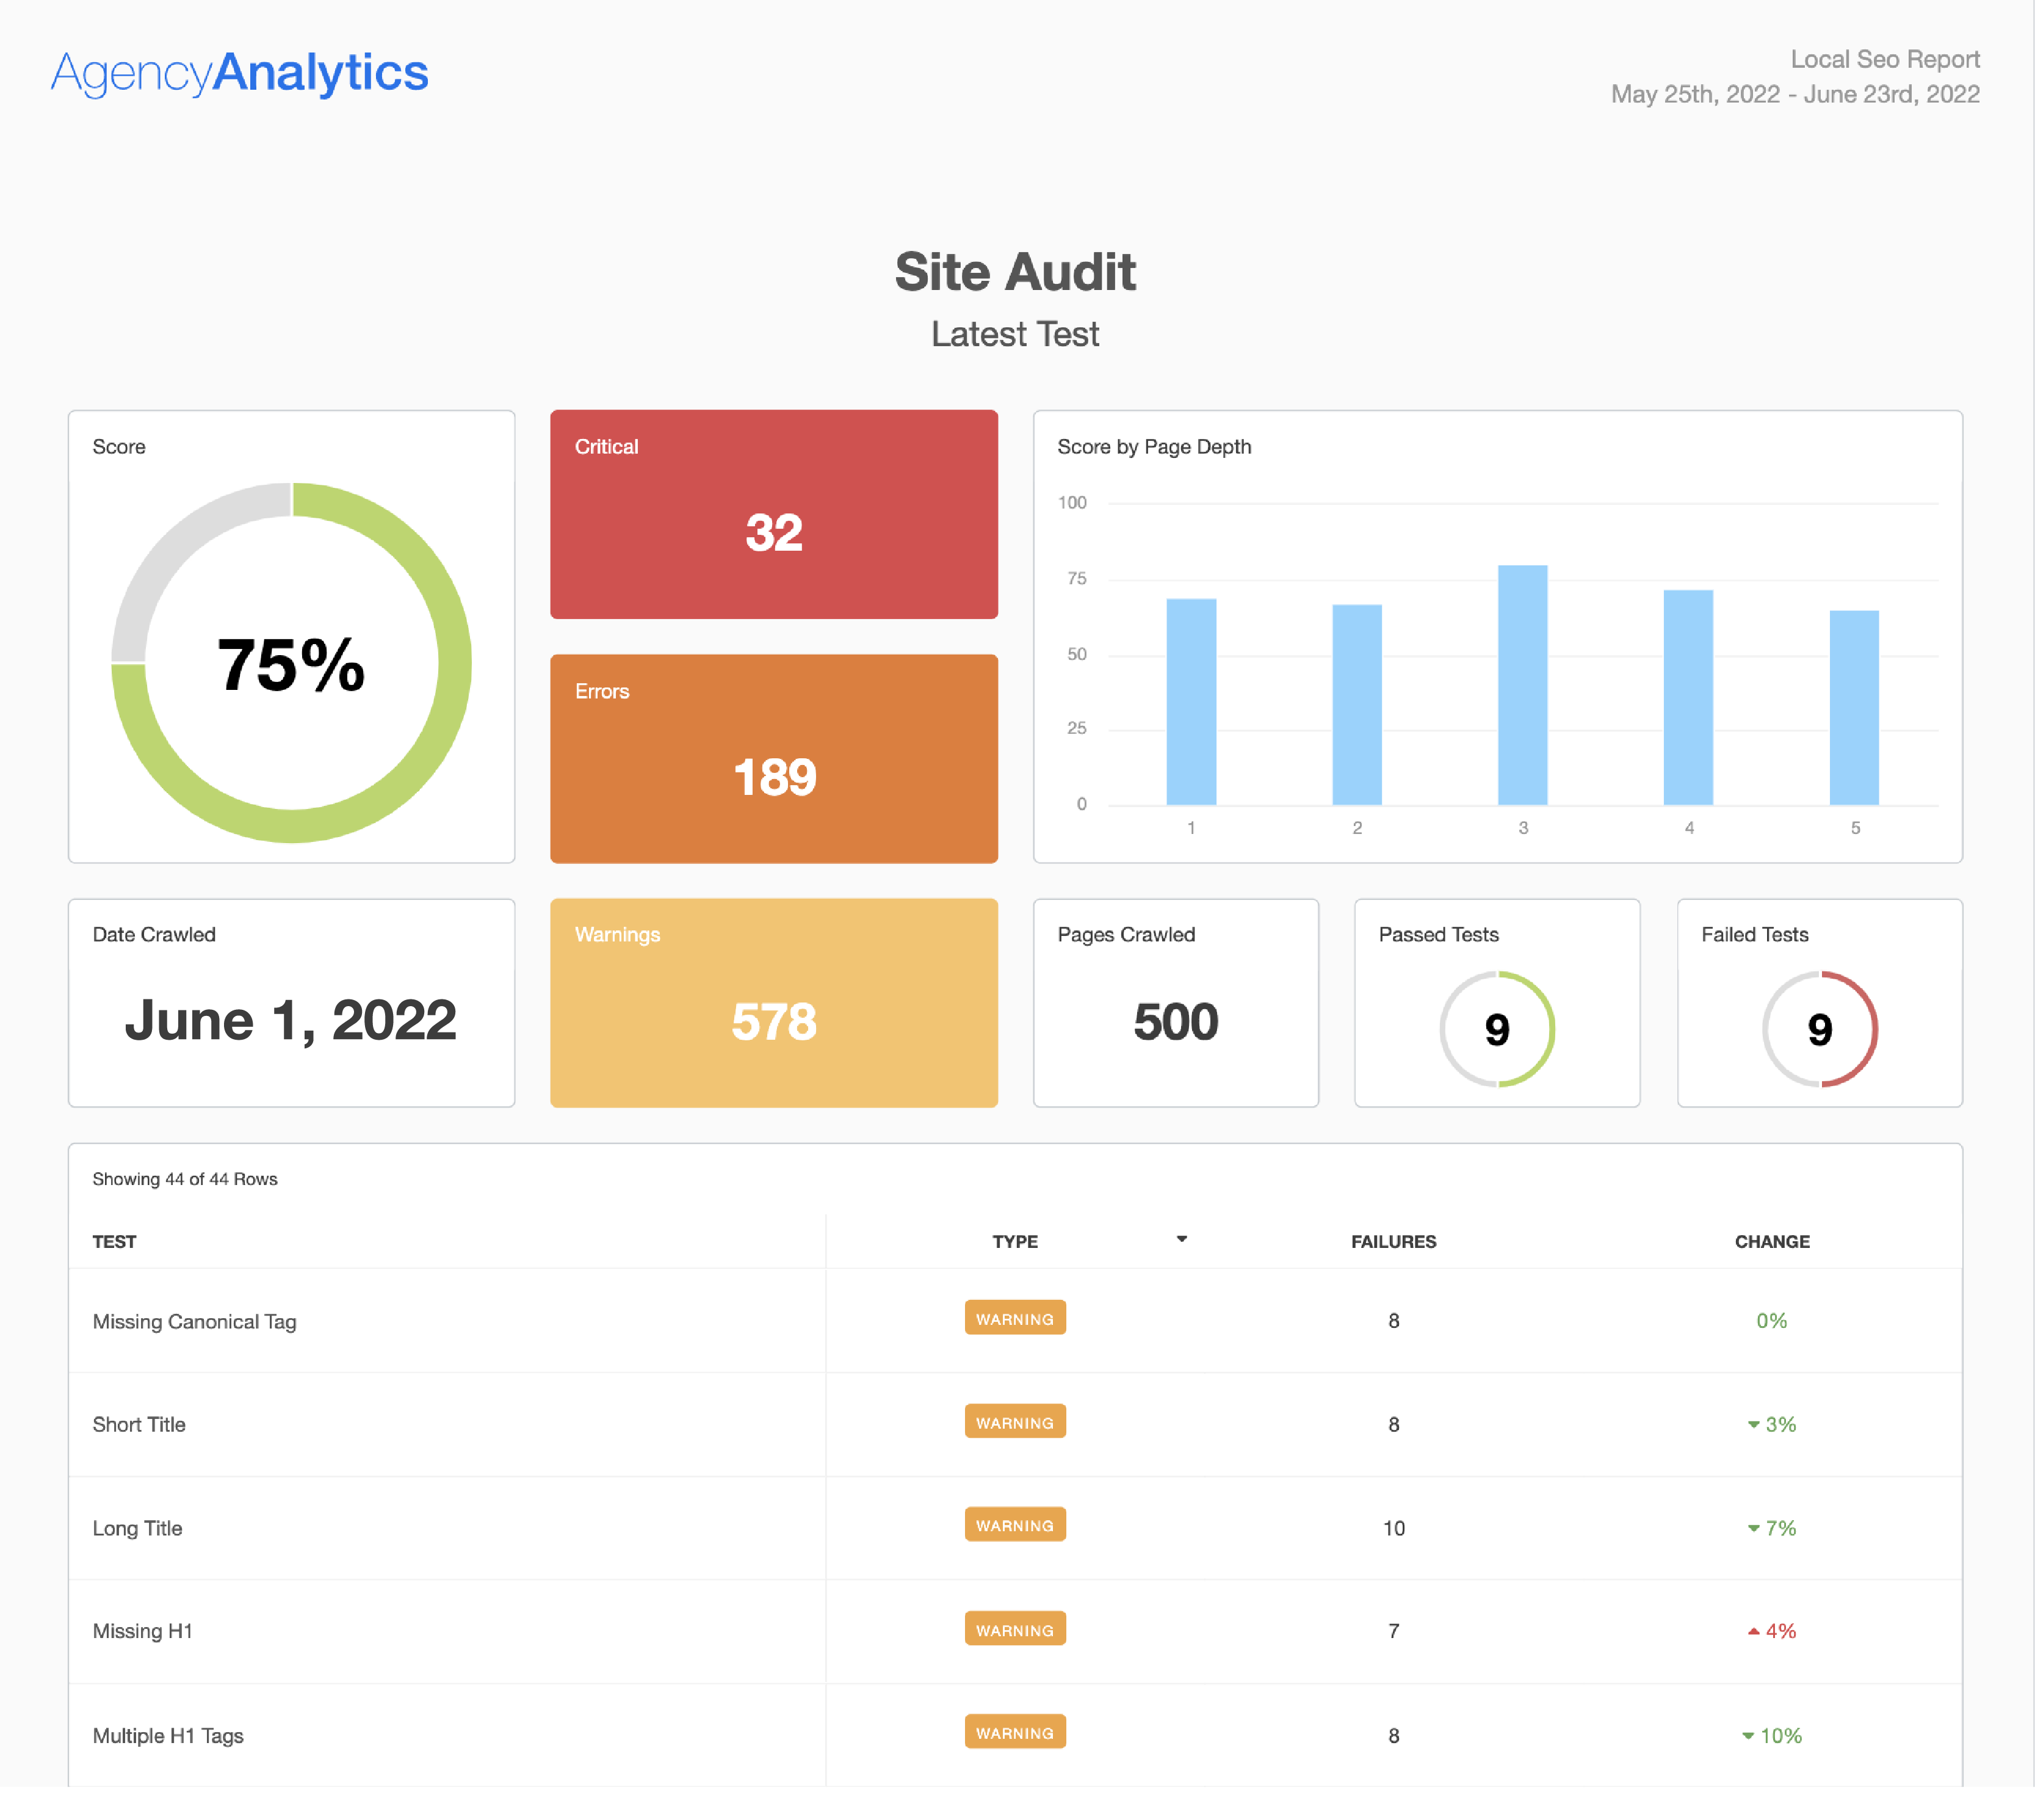
Task: Open the Missing H1 test row
Action: tap(143, 1631)
